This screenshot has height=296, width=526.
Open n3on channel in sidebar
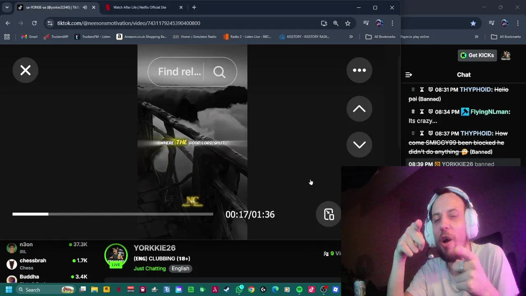[x=47, y=247]
